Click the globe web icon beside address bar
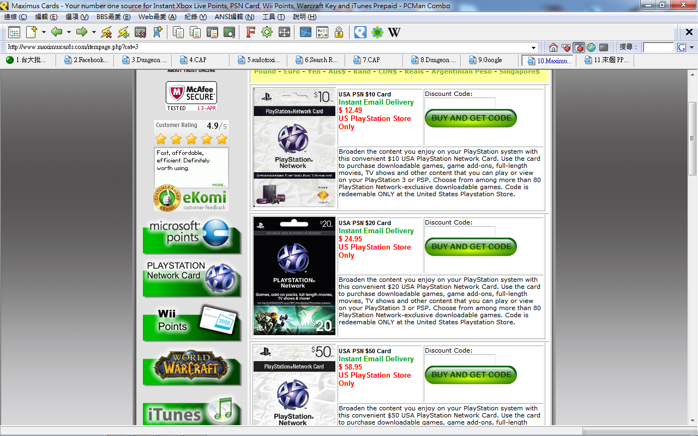 point(591,47)
